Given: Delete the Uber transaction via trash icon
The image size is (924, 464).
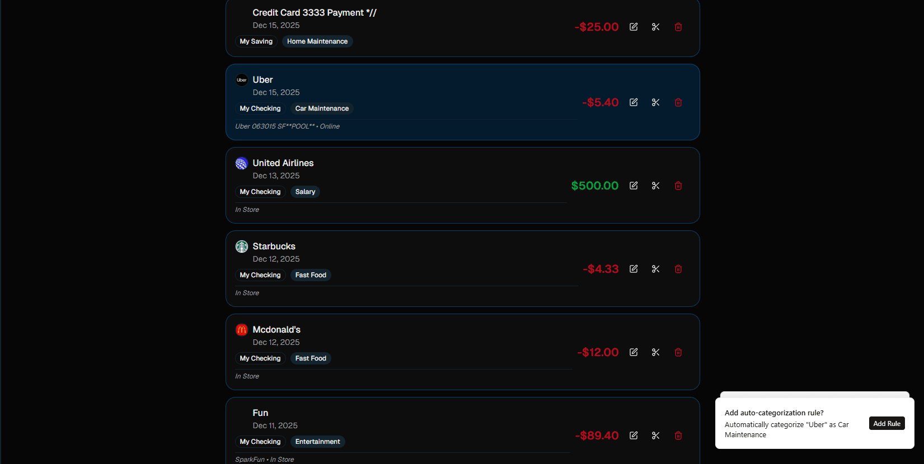Looking at the screenshot, I should pos(678,102).
